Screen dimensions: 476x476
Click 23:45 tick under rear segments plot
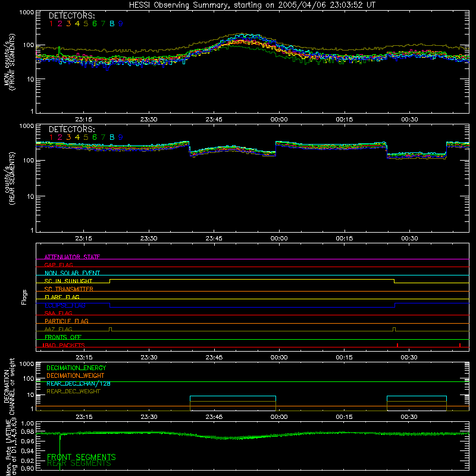[214, 239]
